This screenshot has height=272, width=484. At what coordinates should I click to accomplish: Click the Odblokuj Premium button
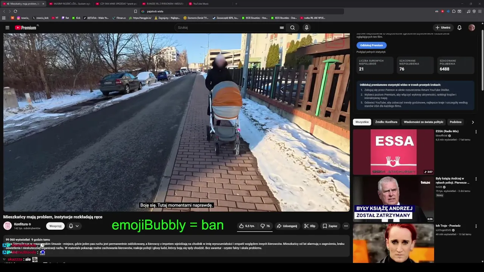pyautogui.click(x=371, y=45)
